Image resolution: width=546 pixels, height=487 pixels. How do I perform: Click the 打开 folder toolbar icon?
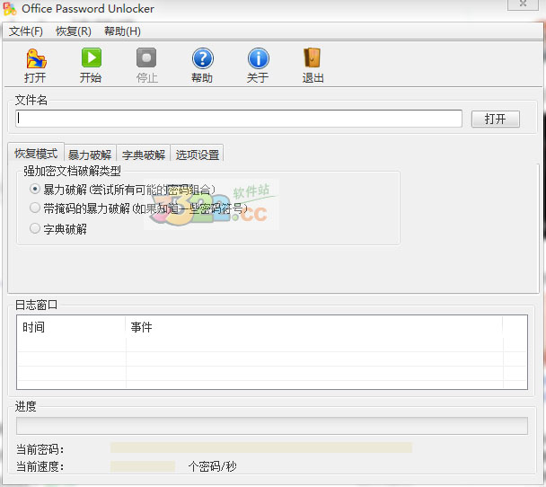tap(36, 58)
